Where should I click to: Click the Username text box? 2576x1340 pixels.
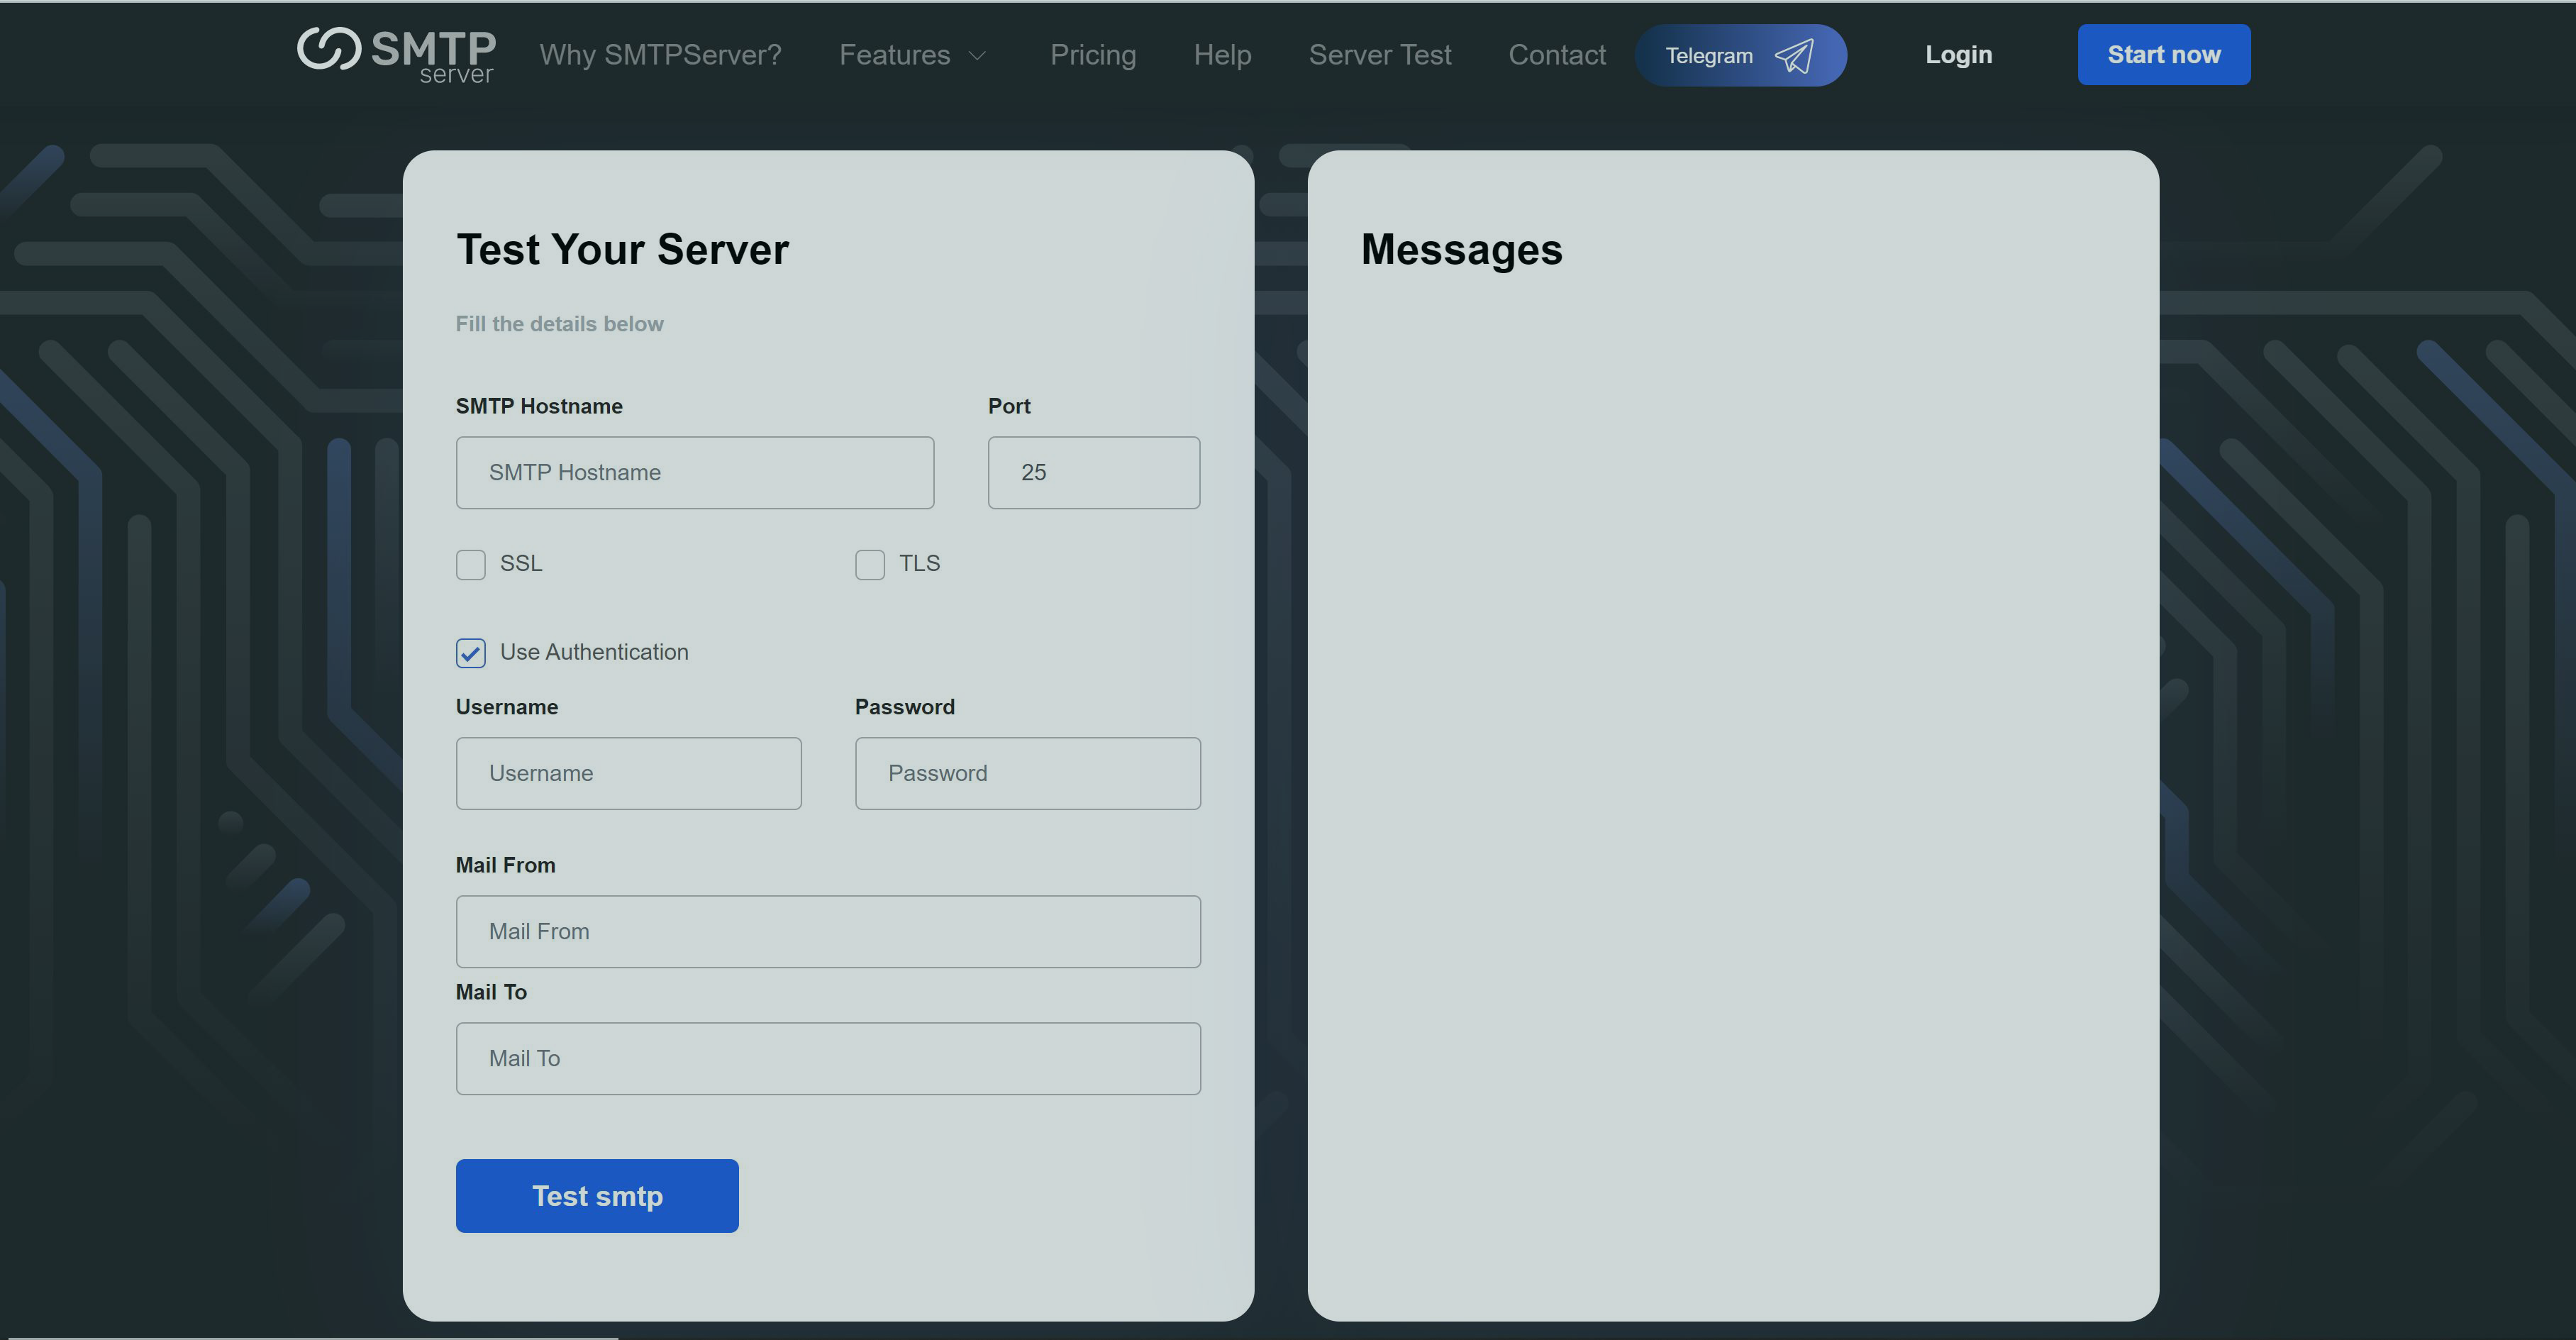point(628,773)
